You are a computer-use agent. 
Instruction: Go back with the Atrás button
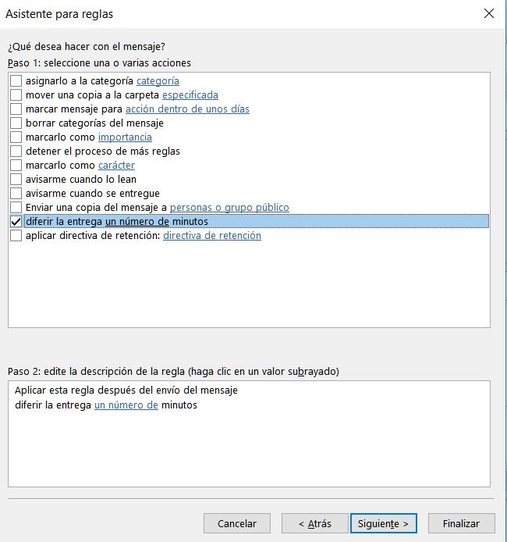[x=314, y=523]
